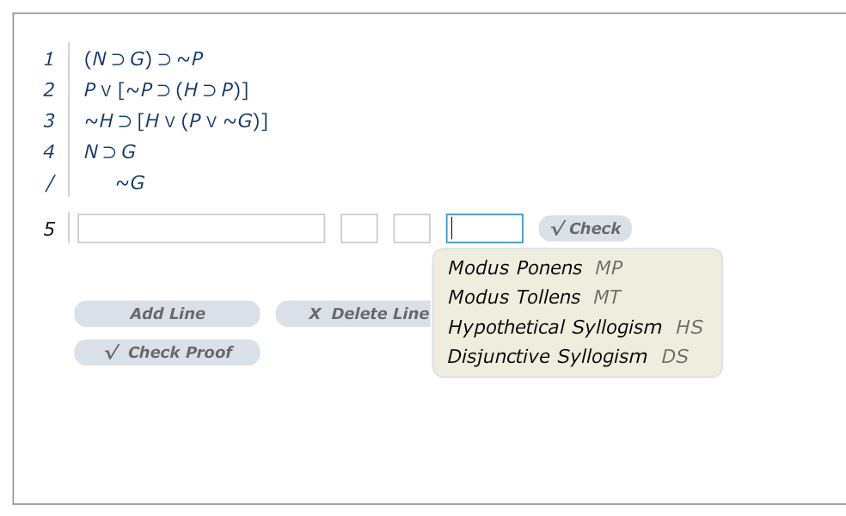Image resolution: width=846 pixels, height=516 pixels.
Task: Click the premise N ⊃ G on line 4
Action: (x=108, y=151)
